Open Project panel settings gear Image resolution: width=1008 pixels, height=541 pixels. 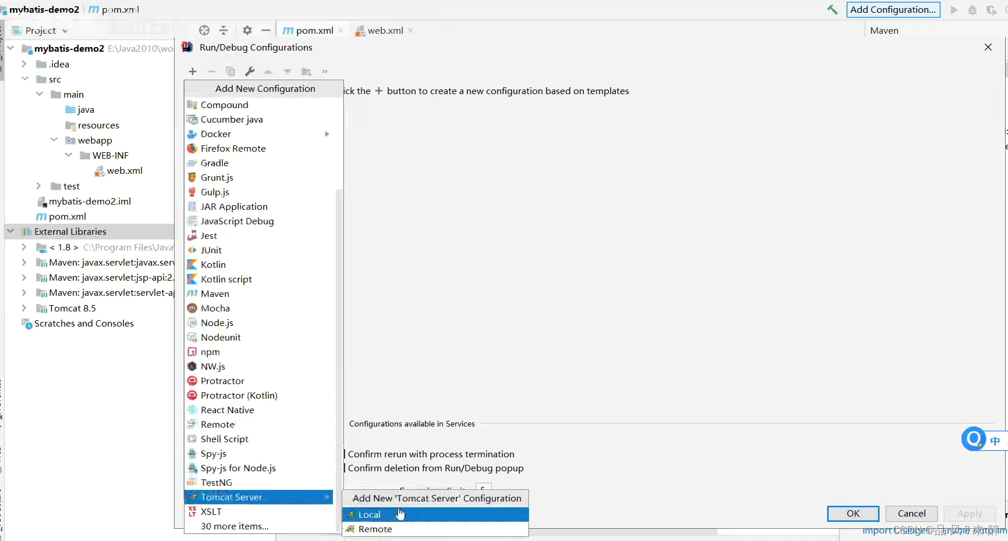tap(247, 30)
